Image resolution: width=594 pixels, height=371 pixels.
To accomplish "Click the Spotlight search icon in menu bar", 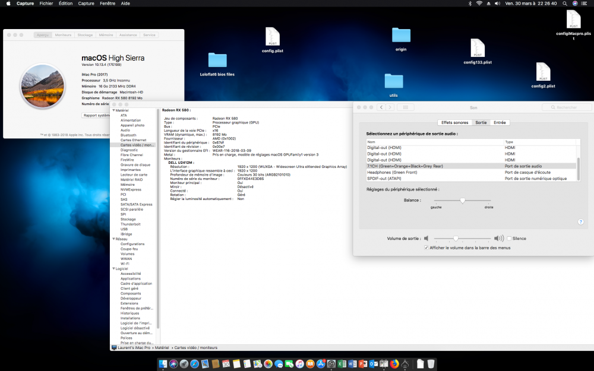I will point(564,4).
